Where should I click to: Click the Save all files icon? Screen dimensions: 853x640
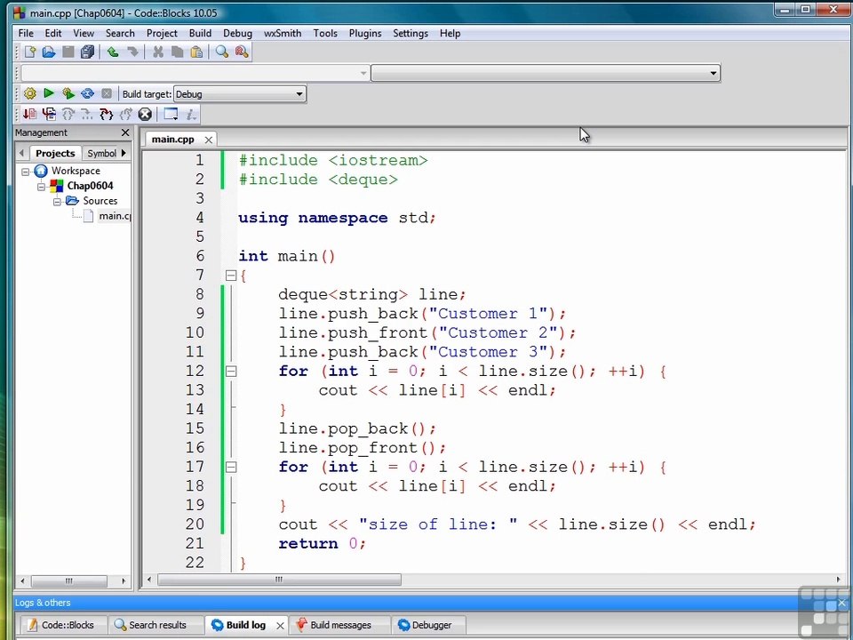(x=88, y=52)
